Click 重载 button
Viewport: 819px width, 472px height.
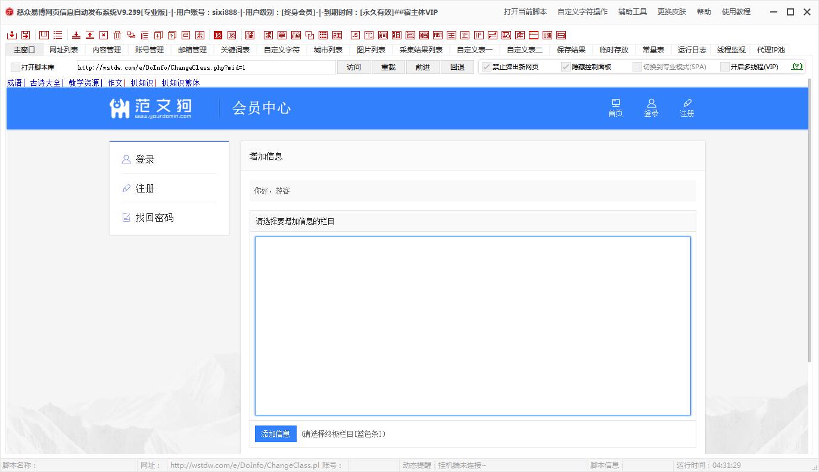pyautogui.click(x=388, y=67)
